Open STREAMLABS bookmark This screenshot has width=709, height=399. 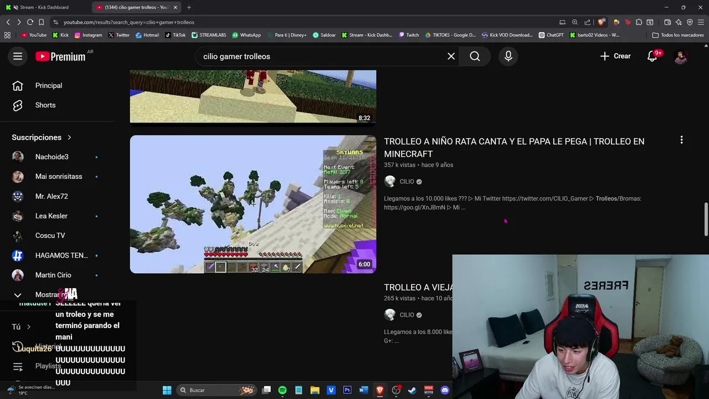[x=209, y=35]
